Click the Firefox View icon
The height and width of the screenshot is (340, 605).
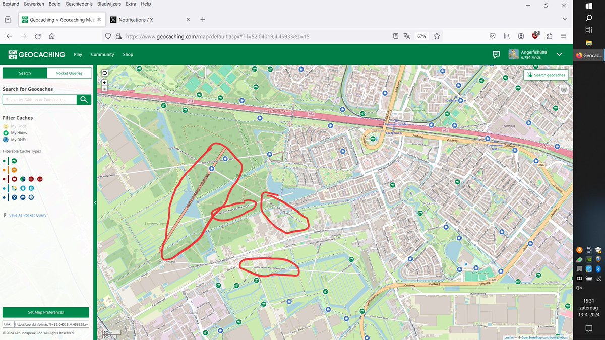coord(8,20)
